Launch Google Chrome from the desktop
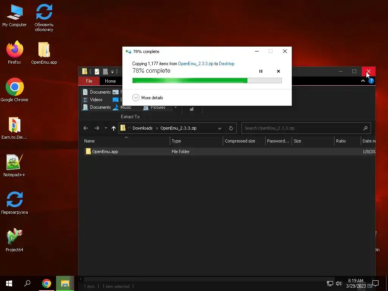Viewport: 388px width, 291px height. point(14,89)
